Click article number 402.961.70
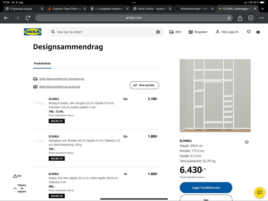Viewport: 268px width, 201px height. click(x=57, y=196)
